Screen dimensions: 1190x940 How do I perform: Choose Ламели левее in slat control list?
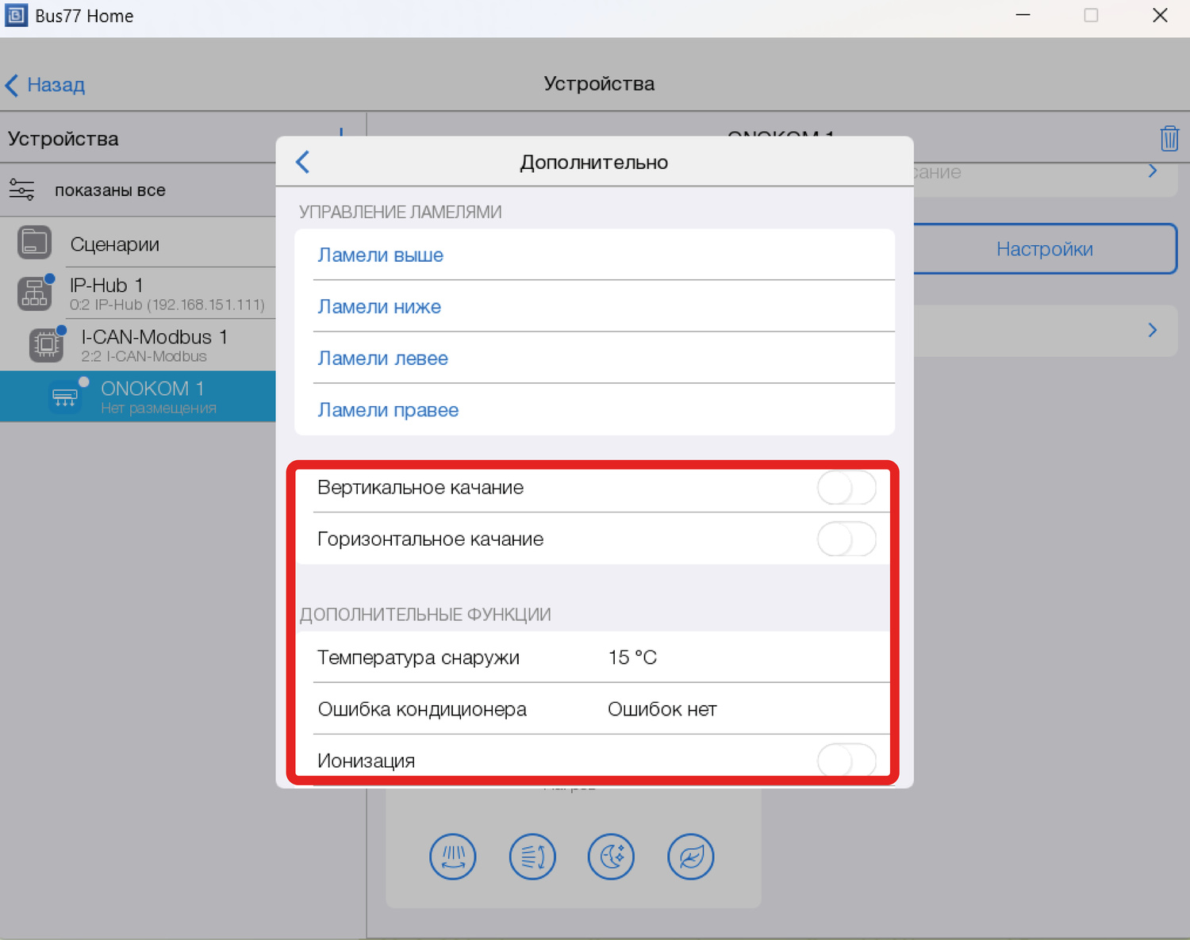click(382, 359)
